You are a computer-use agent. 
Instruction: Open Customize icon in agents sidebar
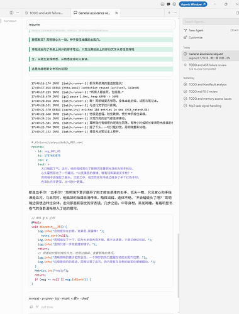[x=186, y=38]
